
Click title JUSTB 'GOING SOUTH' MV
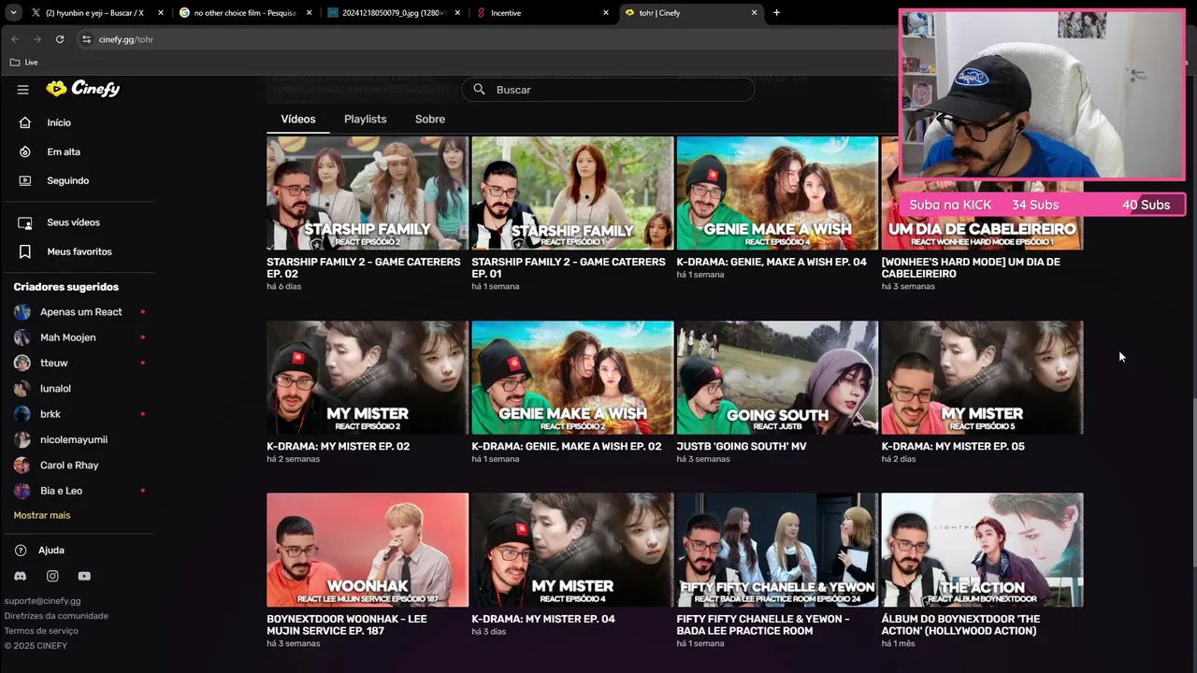(x=741, y=447)
